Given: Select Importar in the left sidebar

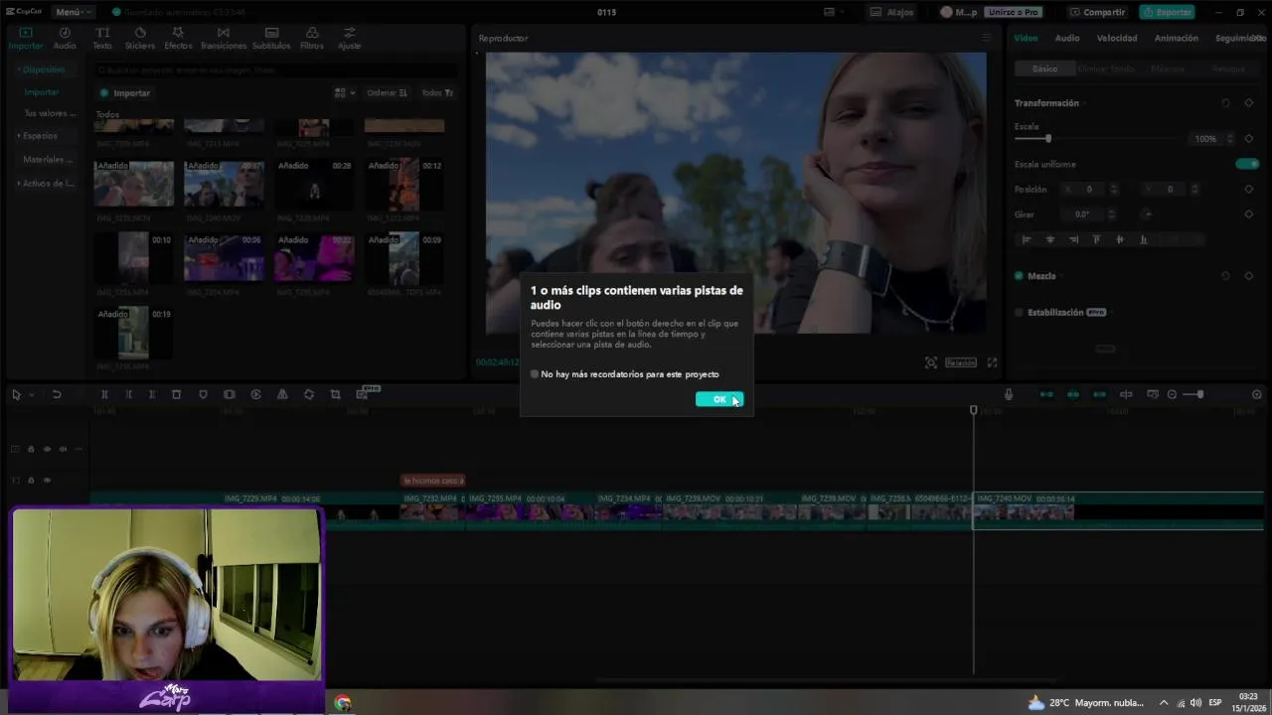Looking at the screenshot, I should 42,91.
